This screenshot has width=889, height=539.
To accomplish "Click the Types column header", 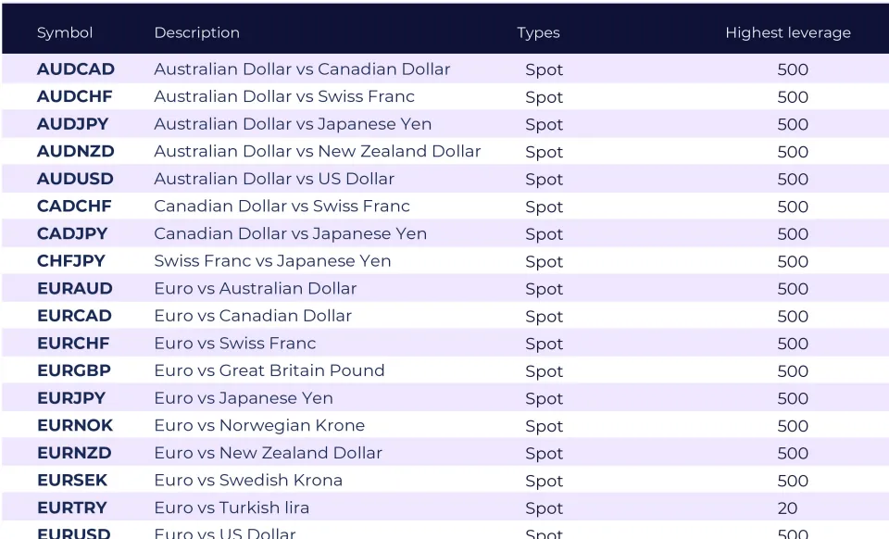I will pyautogui.click(x=538, y=32).
